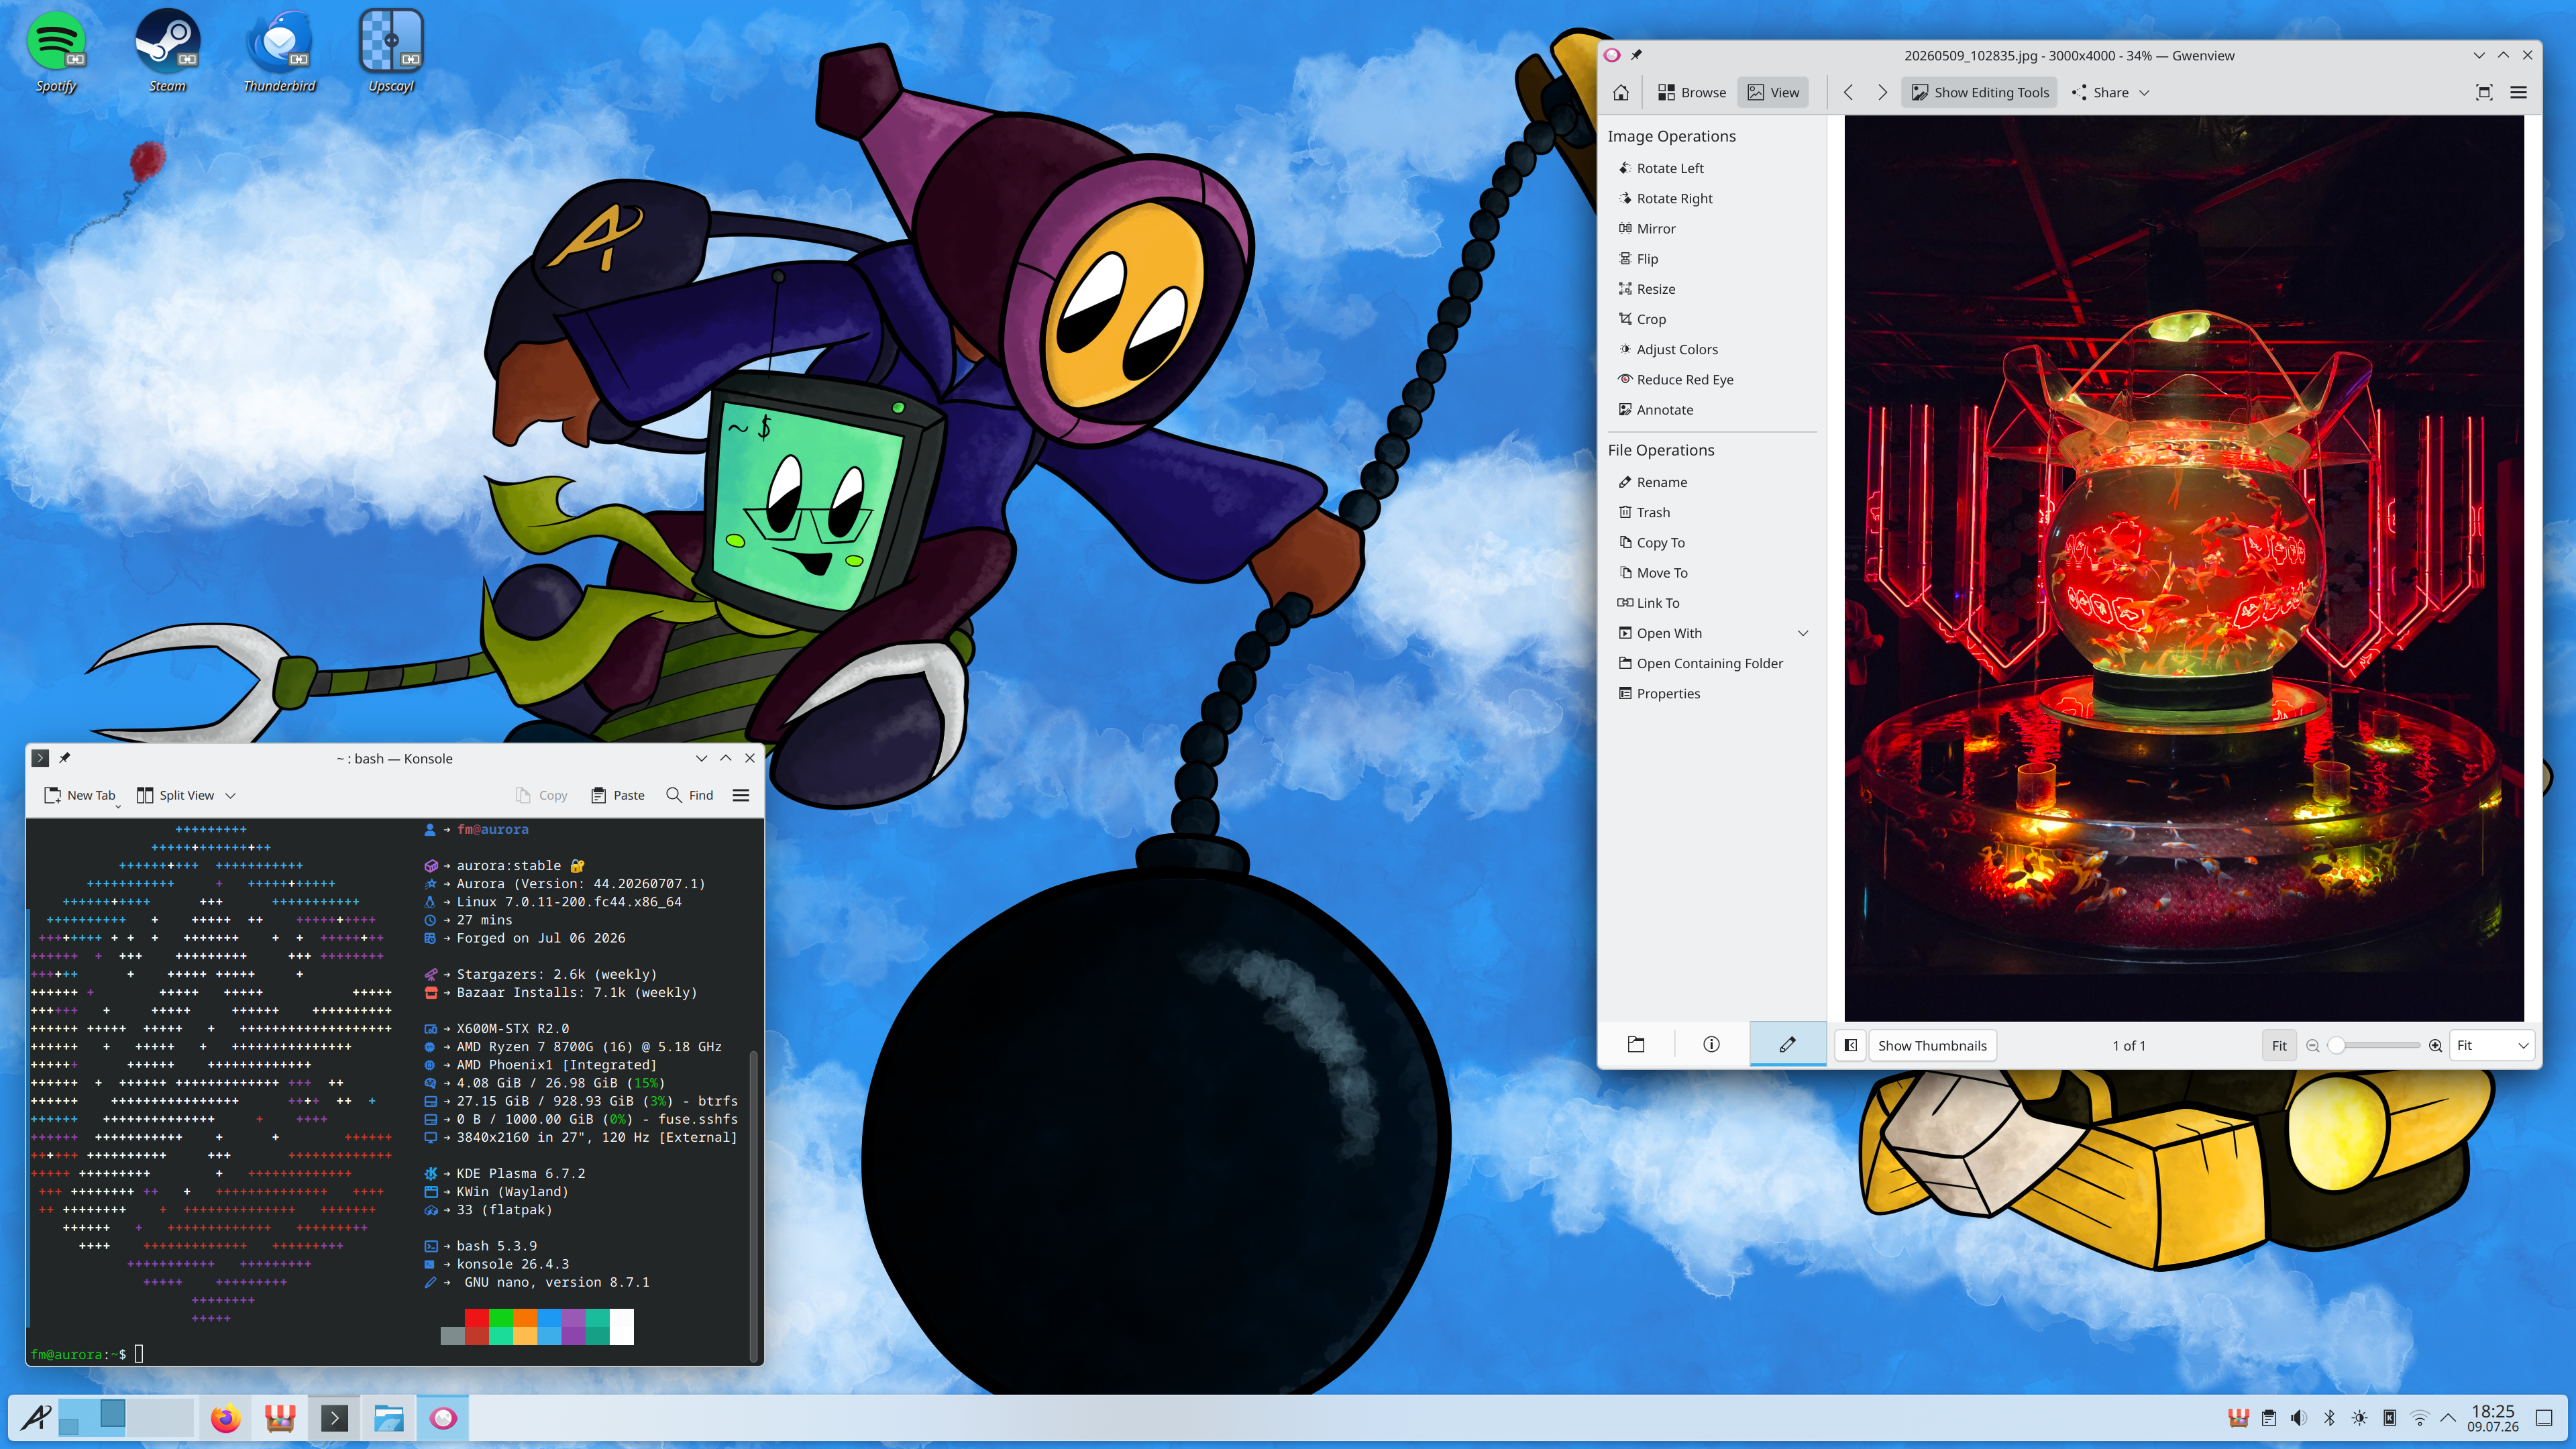Open the volume control tray icon
The height and width of the screenshot is (1449, 2576).
[x=2299, y=1418]
